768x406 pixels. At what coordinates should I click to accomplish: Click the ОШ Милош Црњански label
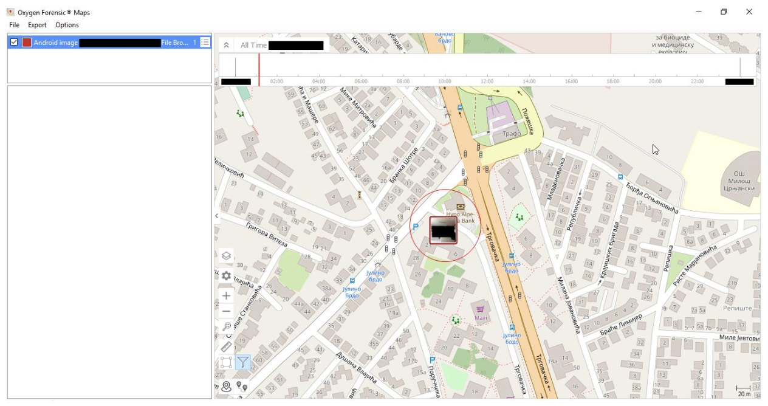click(x=740, y=181)
